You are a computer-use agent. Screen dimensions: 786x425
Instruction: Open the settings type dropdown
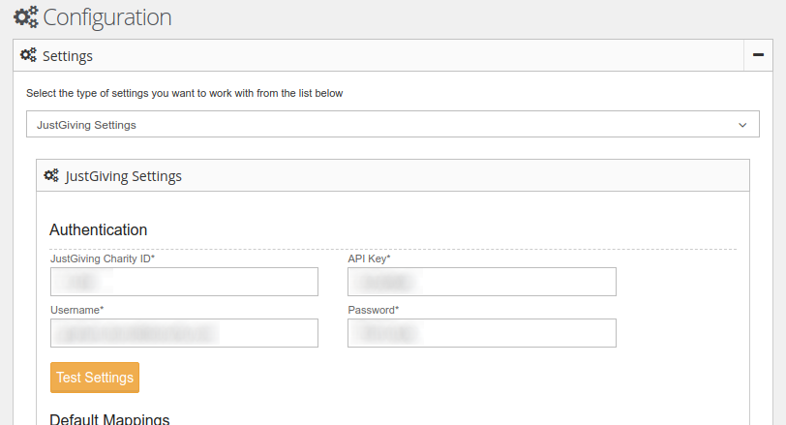click(x=392, y=124)
